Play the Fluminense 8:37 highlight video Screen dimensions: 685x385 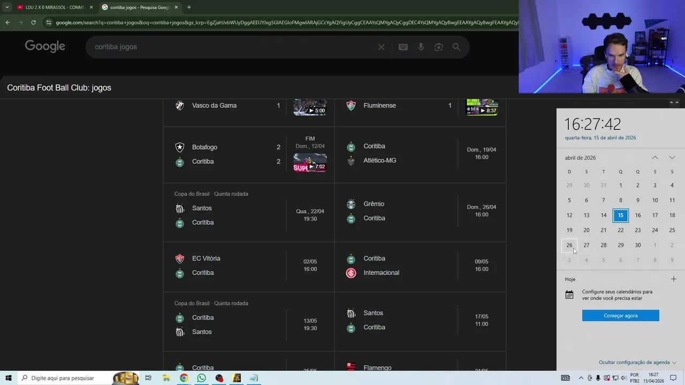[482, 107]
